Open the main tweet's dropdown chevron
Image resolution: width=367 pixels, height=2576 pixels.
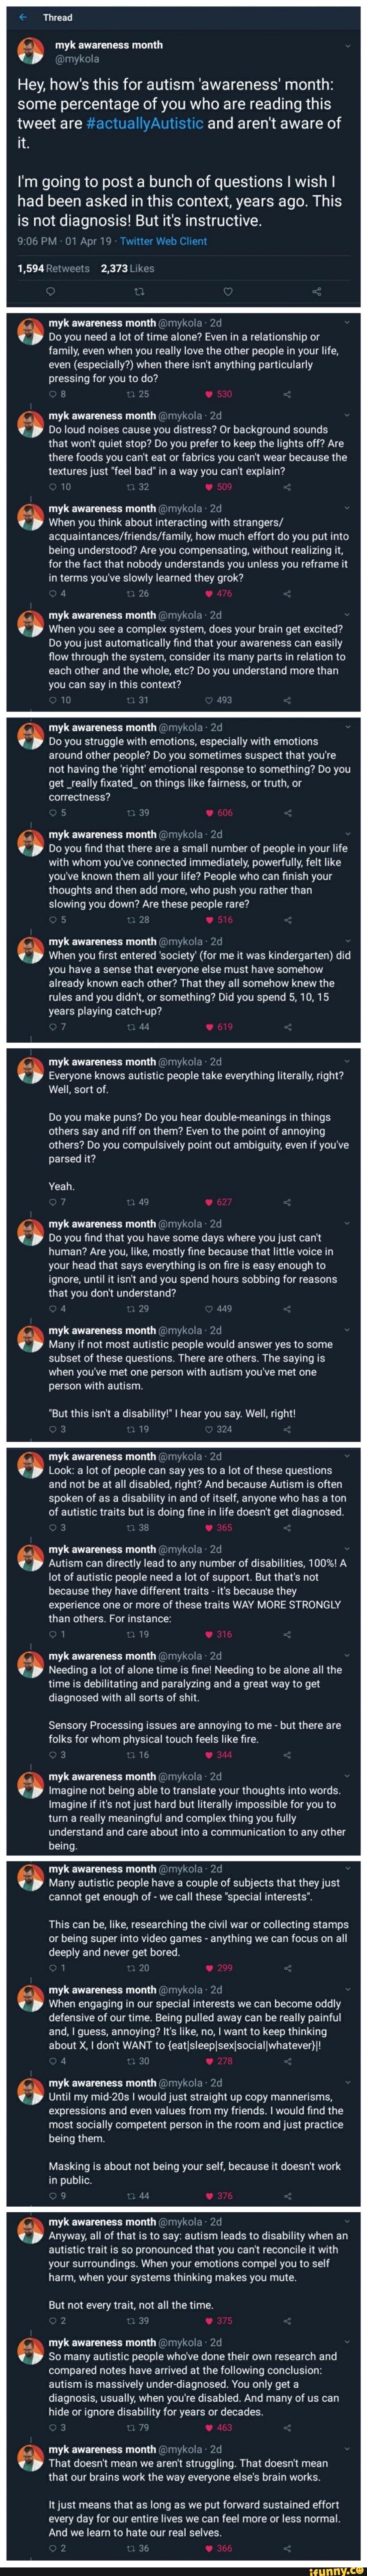pos(347,45)
